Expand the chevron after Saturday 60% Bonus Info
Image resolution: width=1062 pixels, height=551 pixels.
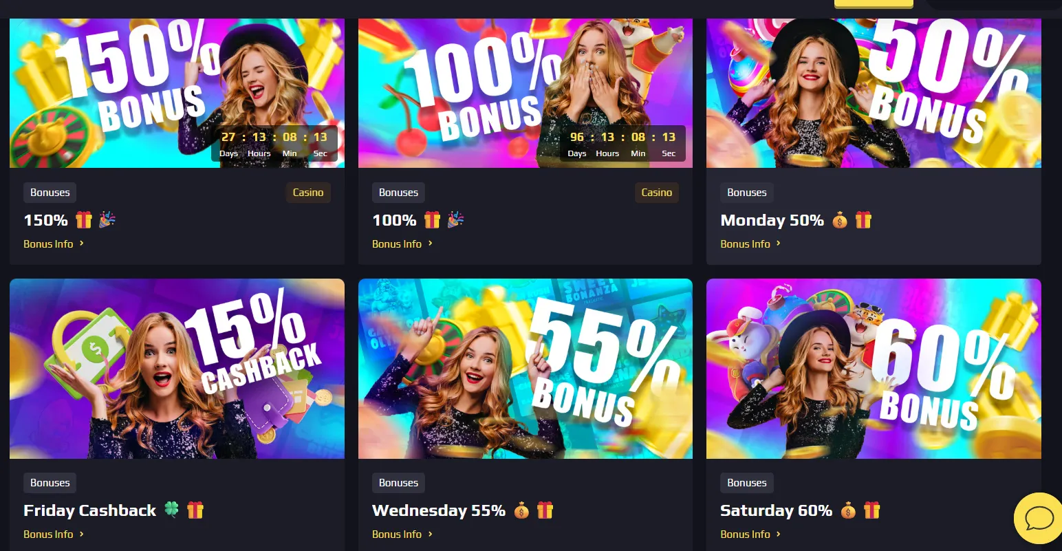pyautogui.click(x=779, y=534)
